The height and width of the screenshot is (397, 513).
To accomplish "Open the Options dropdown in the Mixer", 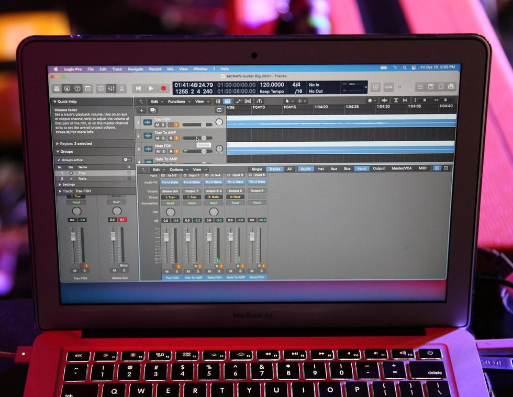I will click(x=179, y=169).
